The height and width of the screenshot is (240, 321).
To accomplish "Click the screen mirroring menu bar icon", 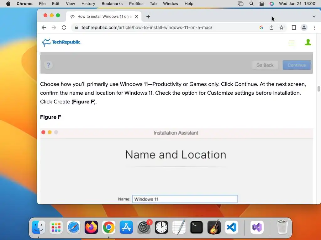I will tap(240, 4).
